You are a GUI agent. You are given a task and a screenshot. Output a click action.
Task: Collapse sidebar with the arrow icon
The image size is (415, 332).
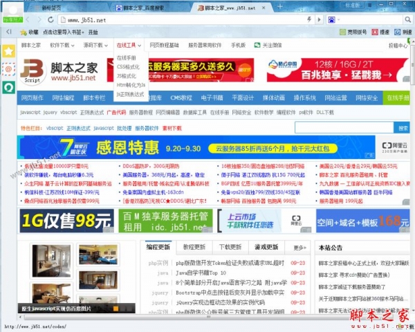pos(9,32)
